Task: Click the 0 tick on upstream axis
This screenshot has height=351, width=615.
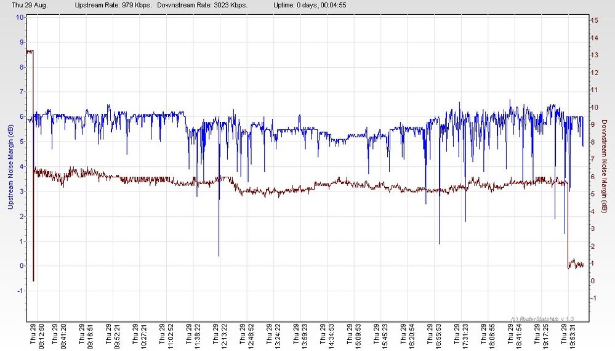Action: 22,266
